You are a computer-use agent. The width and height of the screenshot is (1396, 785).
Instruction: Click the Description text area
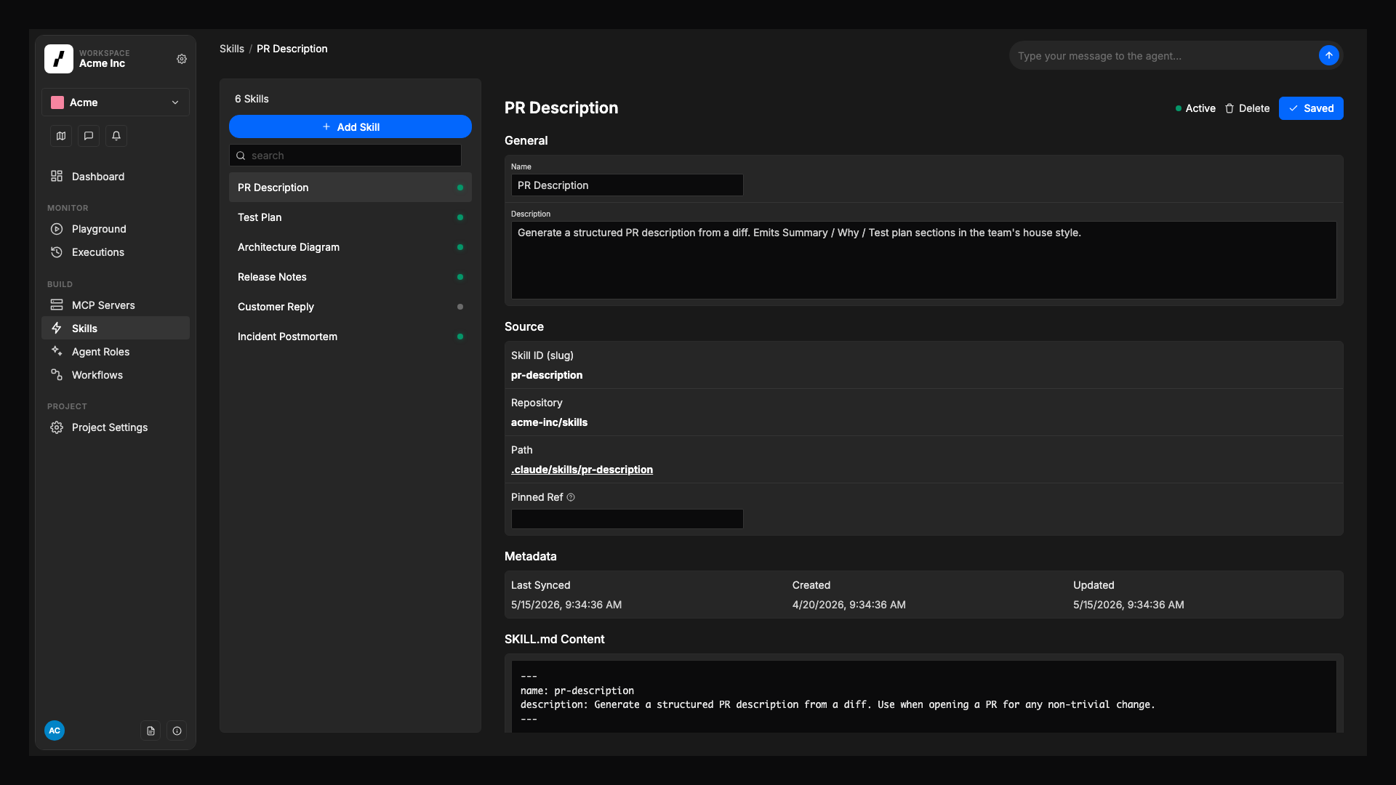tap(923, 260)
